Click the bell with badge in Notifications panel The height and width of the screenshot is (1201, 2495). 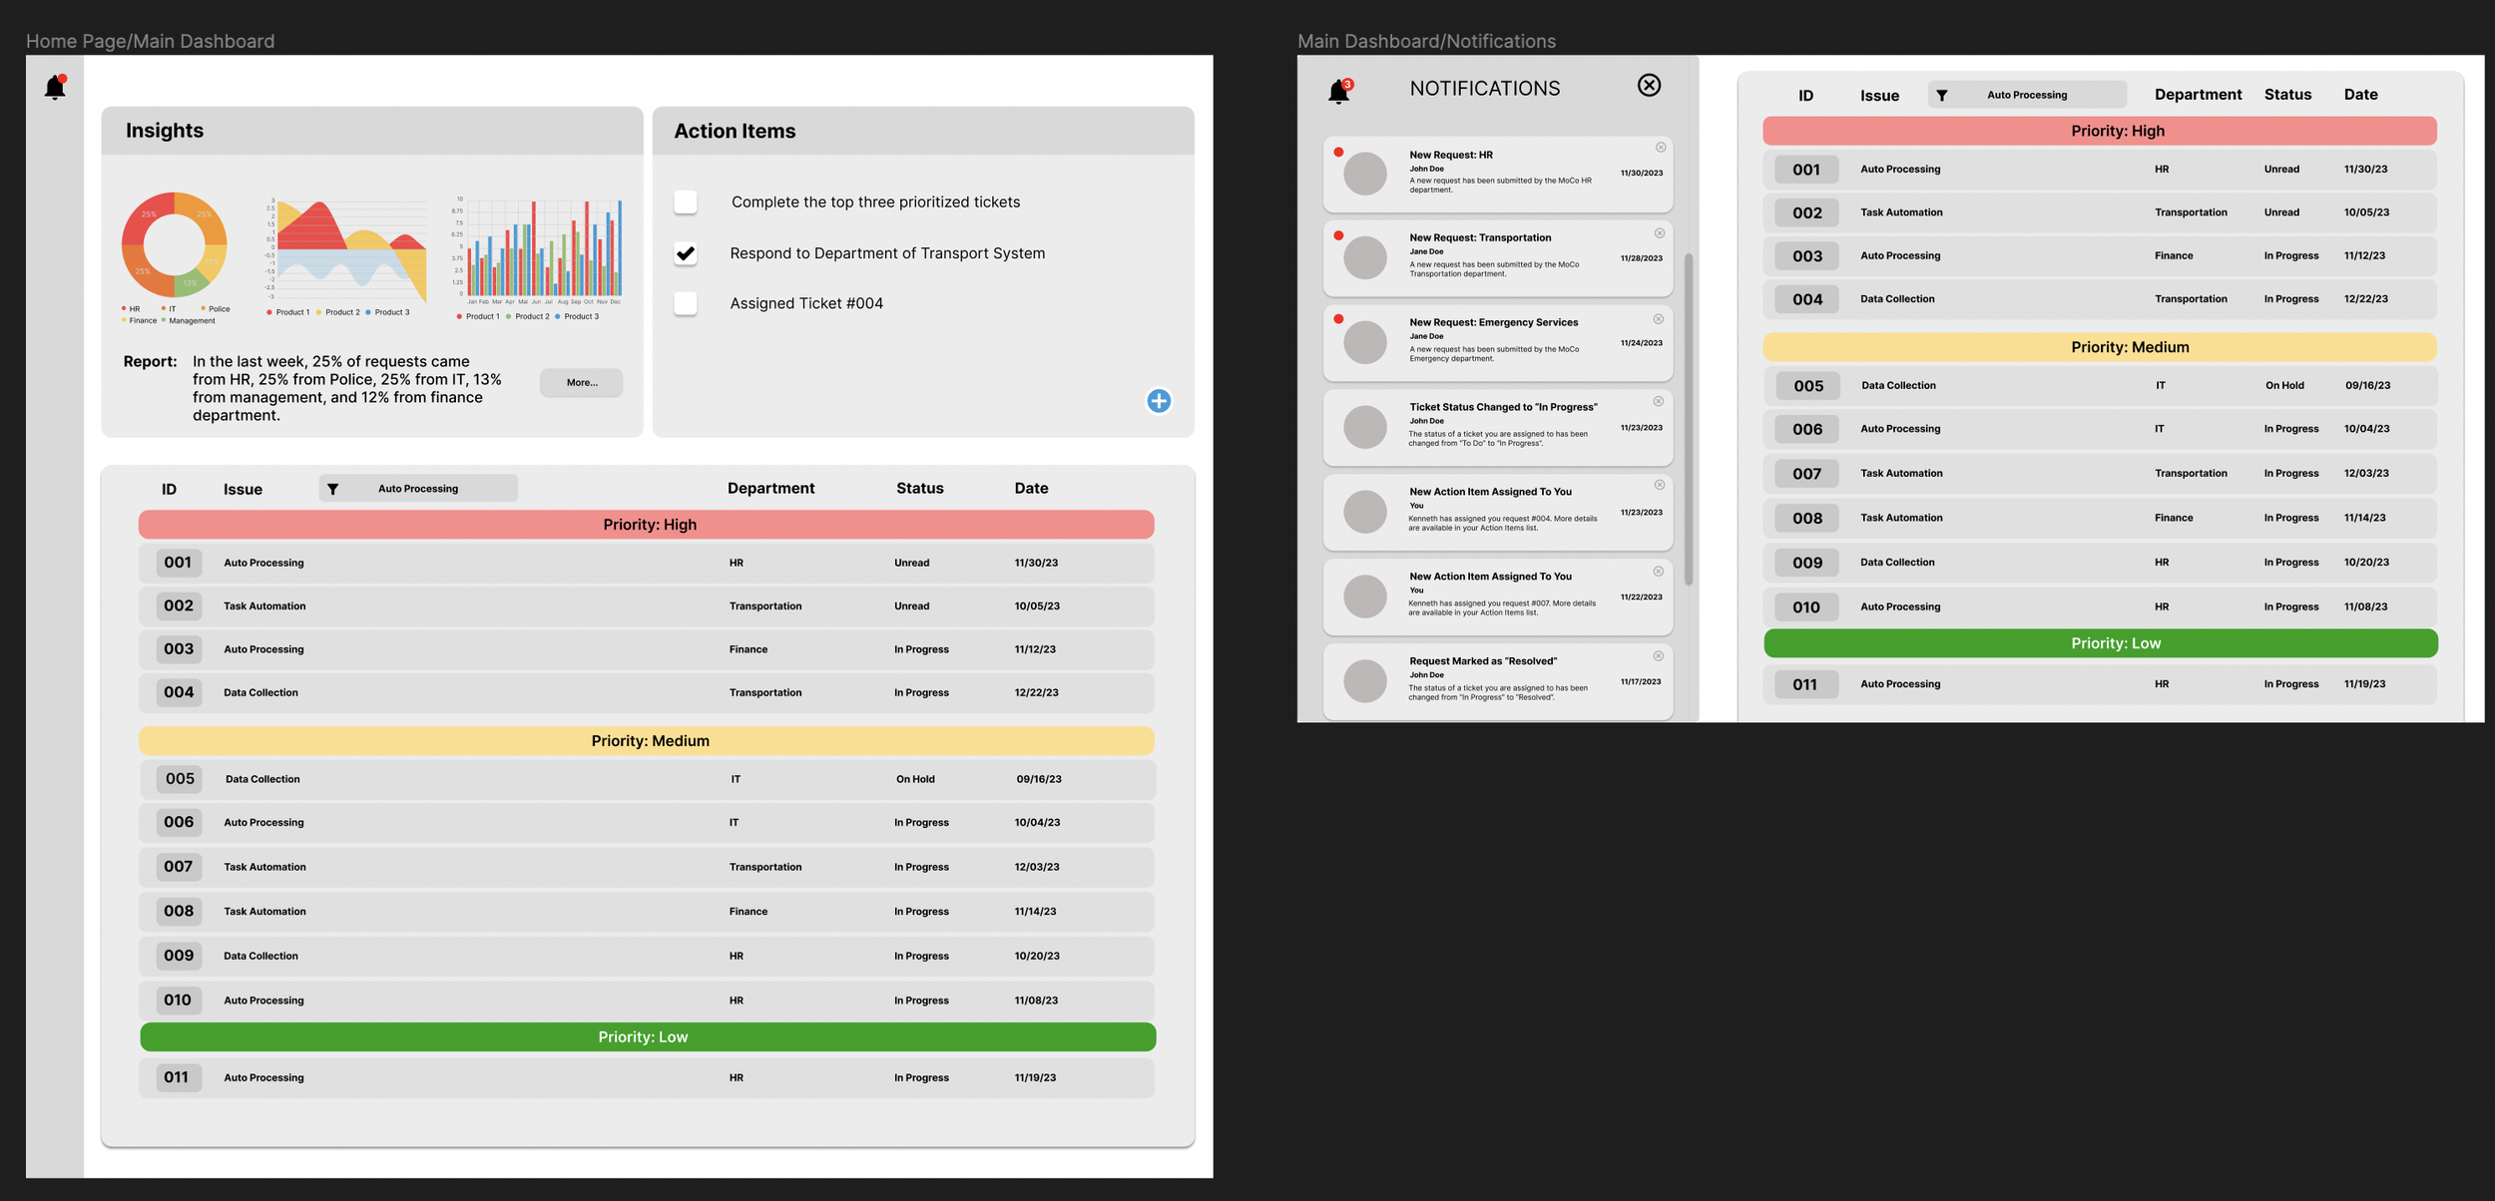1339,91
